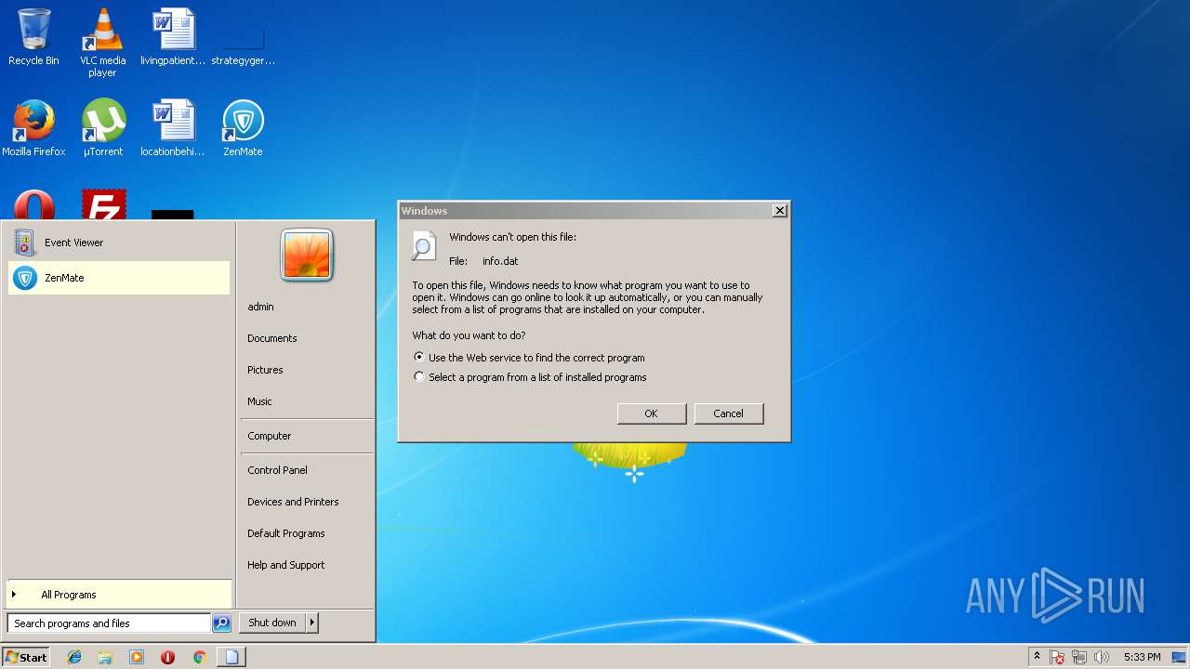This screenshot has height=669, width=1190.
Task: Open Opera from the taskbar
Action: pos(167,657)
